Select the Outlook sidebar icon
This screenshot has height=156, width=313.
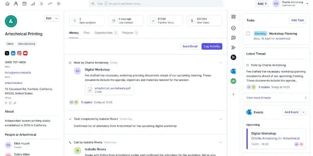tap(233, 71)
